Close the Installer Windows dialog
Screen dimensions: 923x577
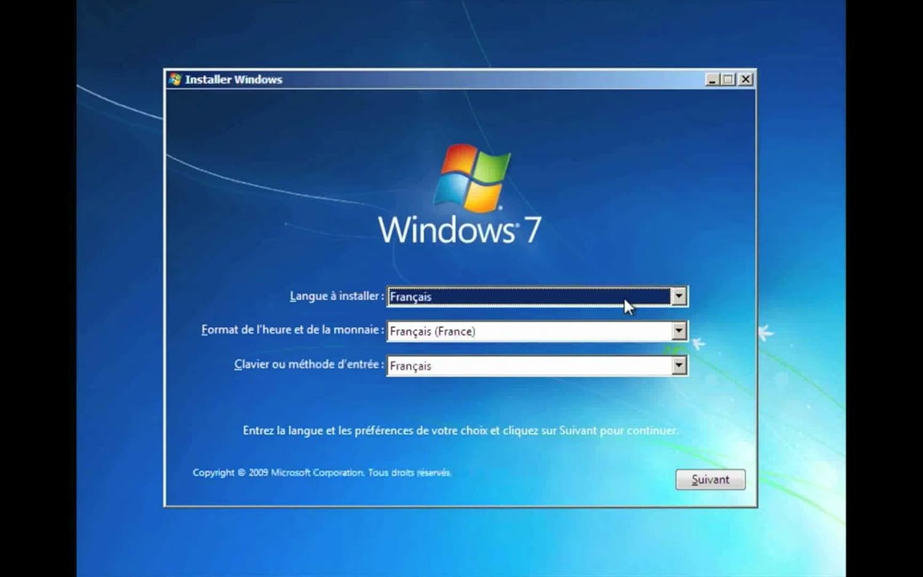(x=746, y=79)
